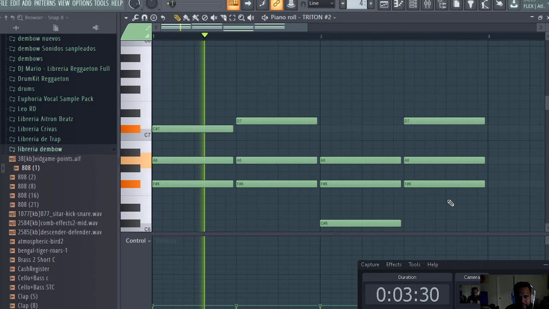Open the PATTERNS menu
This screenshot has width=549, height=309.
[45, 3]
